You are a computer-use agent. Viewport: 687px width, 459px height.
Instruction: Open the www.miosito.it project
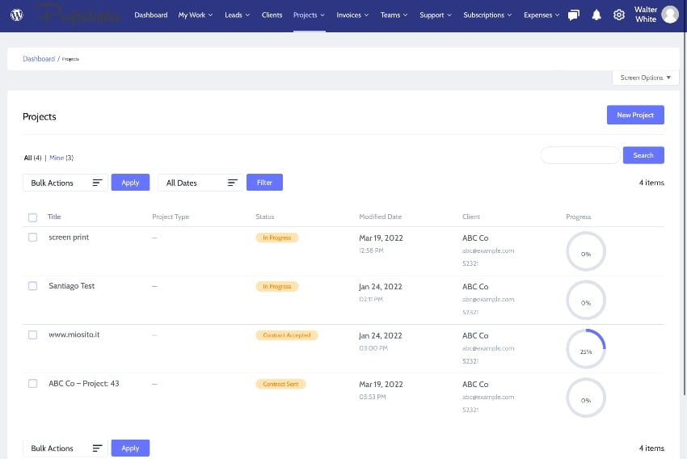click(74, 335)
